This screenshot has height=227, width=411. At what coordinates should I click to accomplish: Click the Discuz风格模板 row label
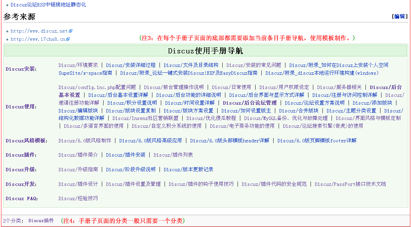pyautogui.click(x=26, y=141)
